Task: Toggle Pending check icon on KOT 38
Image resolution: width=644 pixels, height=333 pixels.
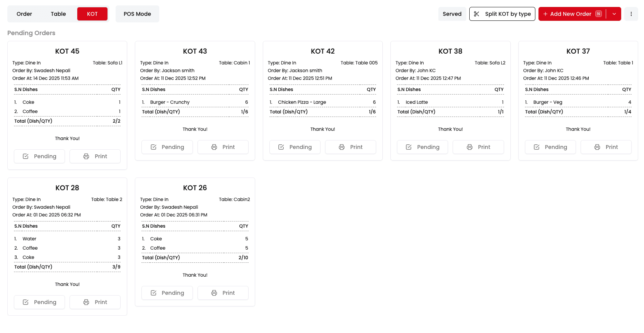Action: (409, 147)
